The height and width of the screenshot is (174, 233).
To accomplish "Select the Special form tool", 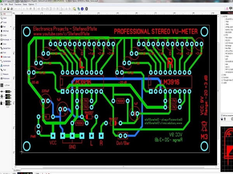I will click(6, 48).
